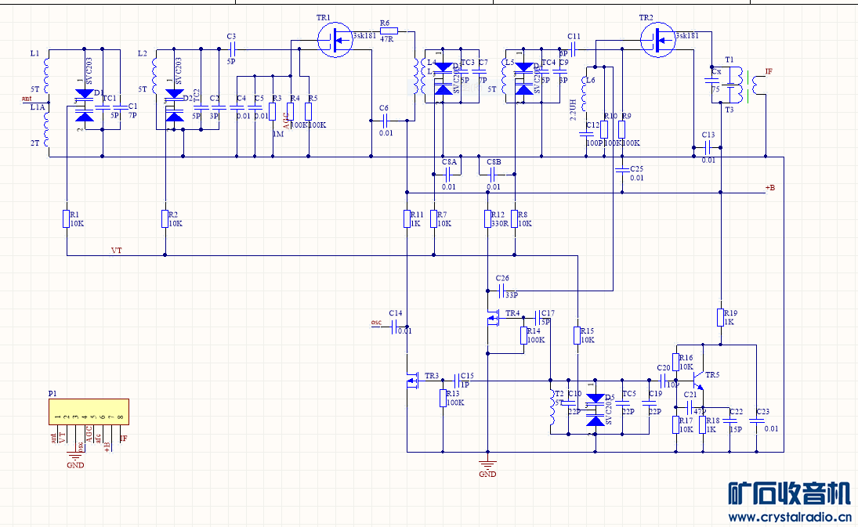Click resistor R15 10K

pos(577,335)
